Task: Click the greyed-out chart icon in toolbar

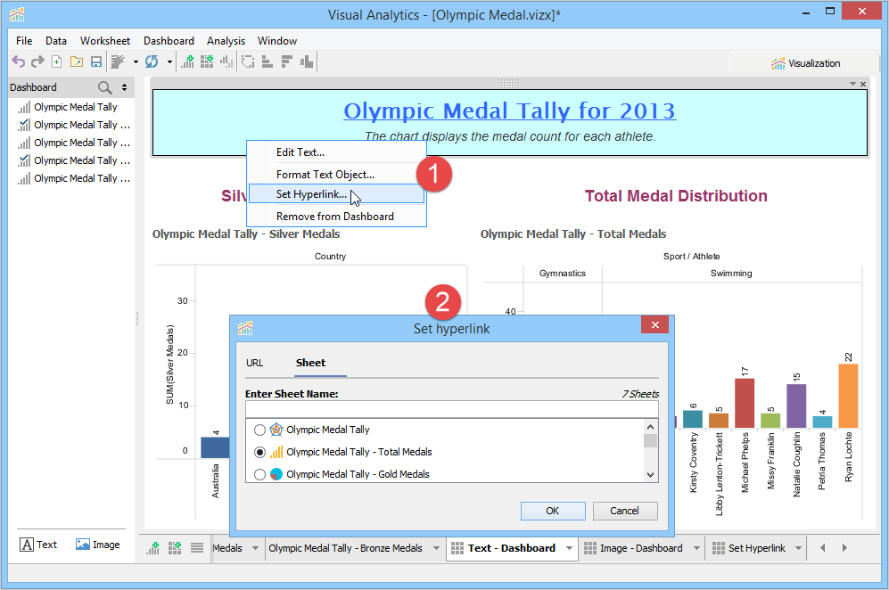Action: click(x=226, y=61)
